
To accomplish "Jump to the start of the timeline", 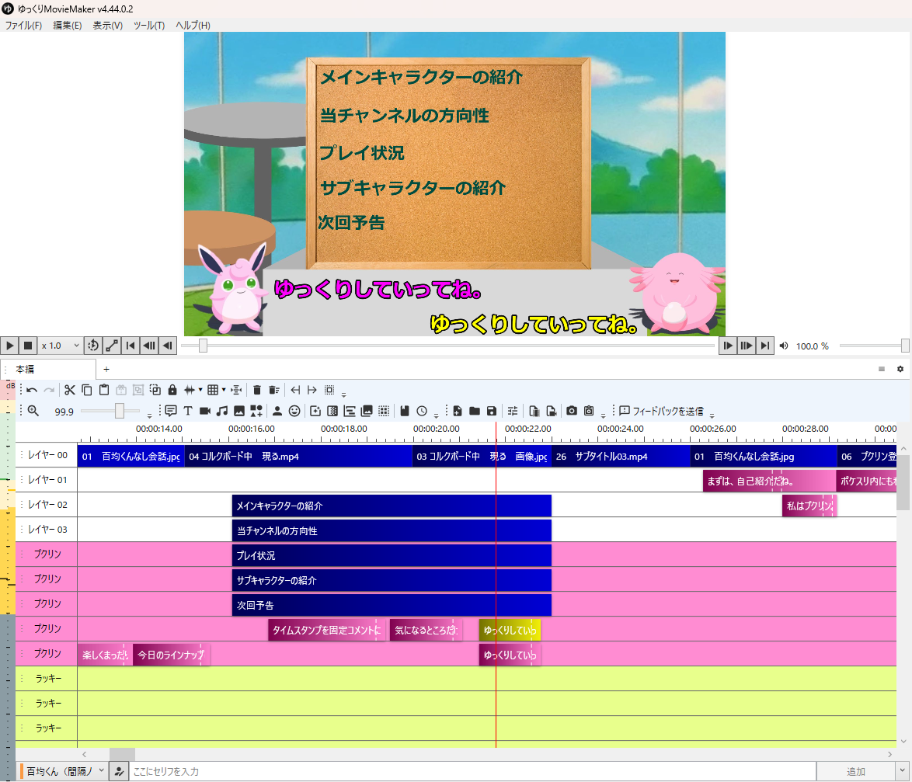I will 131,346.
